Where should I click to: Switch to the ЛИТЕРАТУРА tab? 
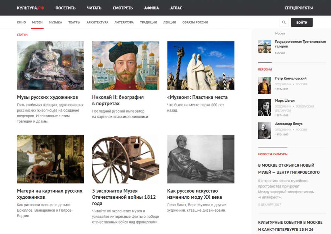[124, 22]
